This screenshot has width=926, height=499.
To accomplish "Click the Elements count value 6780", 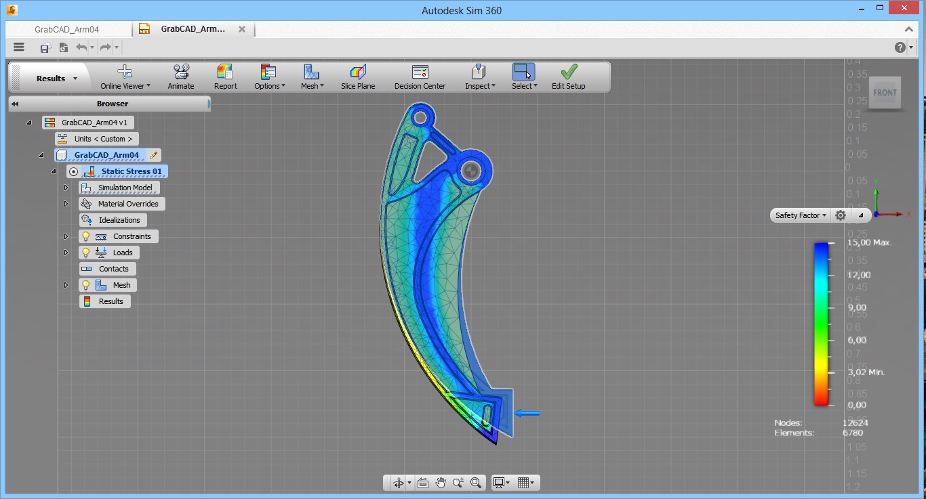I will [852, 433].
